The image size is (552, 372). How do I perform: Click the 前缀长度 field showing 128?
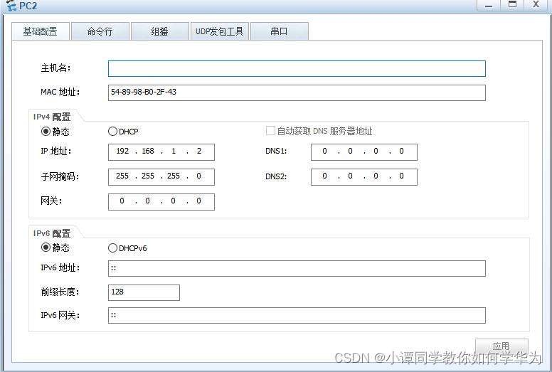(x=144, y=292)
